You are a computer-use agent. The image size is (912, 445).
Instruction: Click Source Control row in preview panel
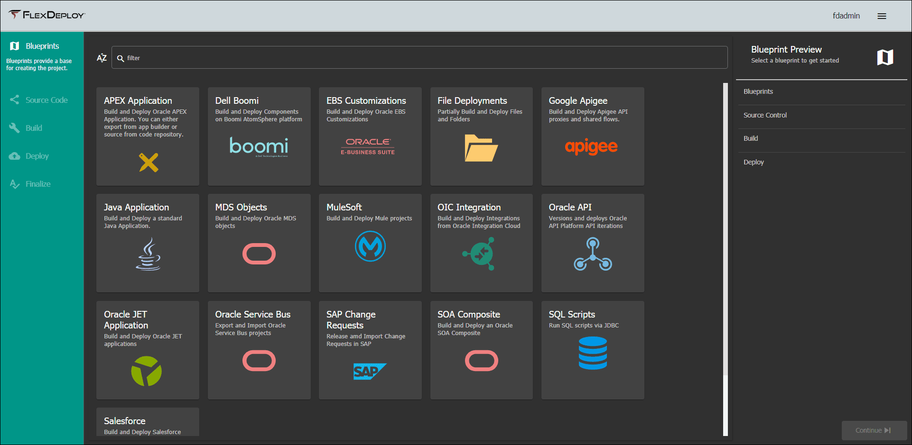(821, 115)
